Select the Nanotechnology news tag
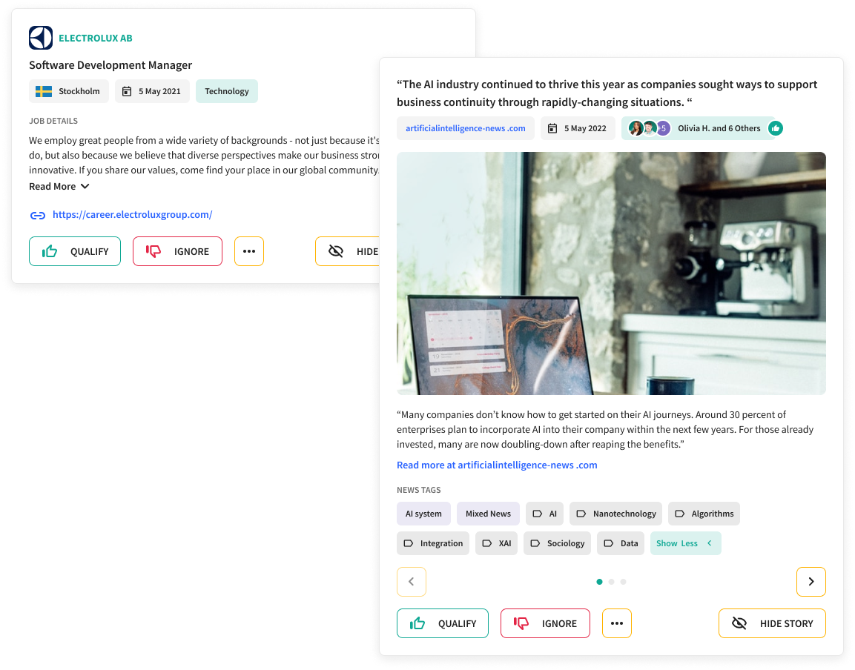The width and height of the screenshot is (855, 670). (616, 514)
